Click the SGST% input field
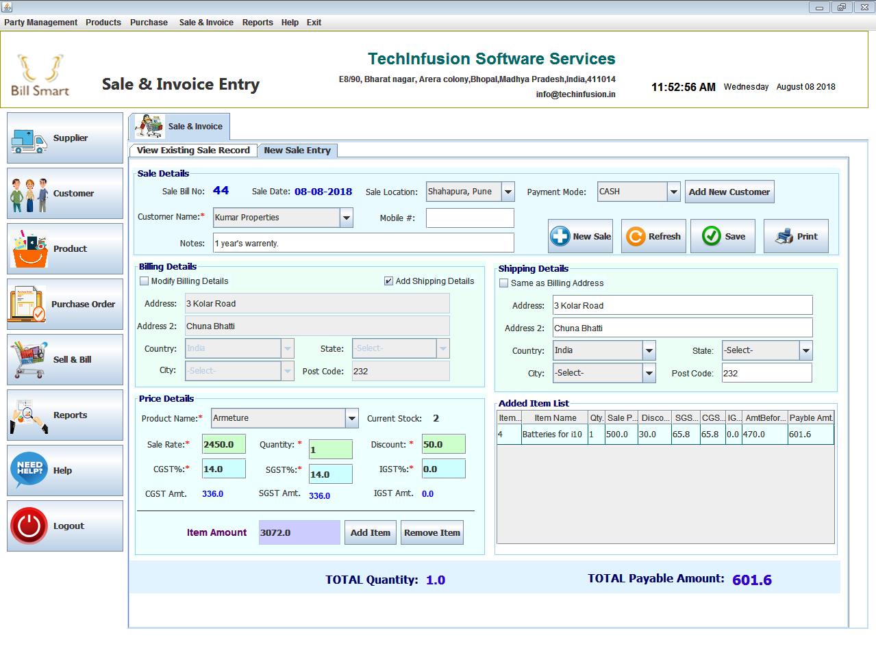876x646 pixels. [331, 474]
